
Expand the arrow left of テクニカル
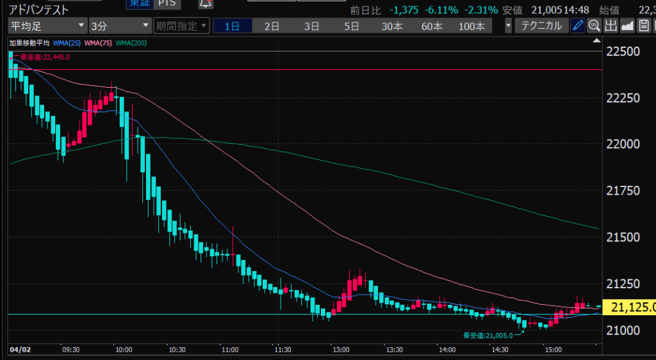point(509,26)
